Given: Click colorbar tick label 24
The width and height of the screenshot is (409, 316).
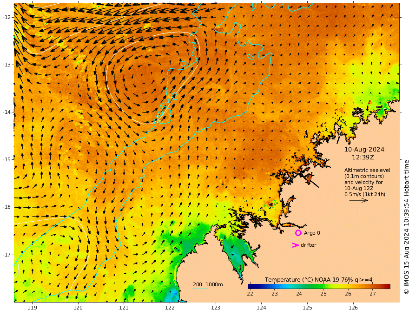Looking at the screenshot, I should 299,294.
